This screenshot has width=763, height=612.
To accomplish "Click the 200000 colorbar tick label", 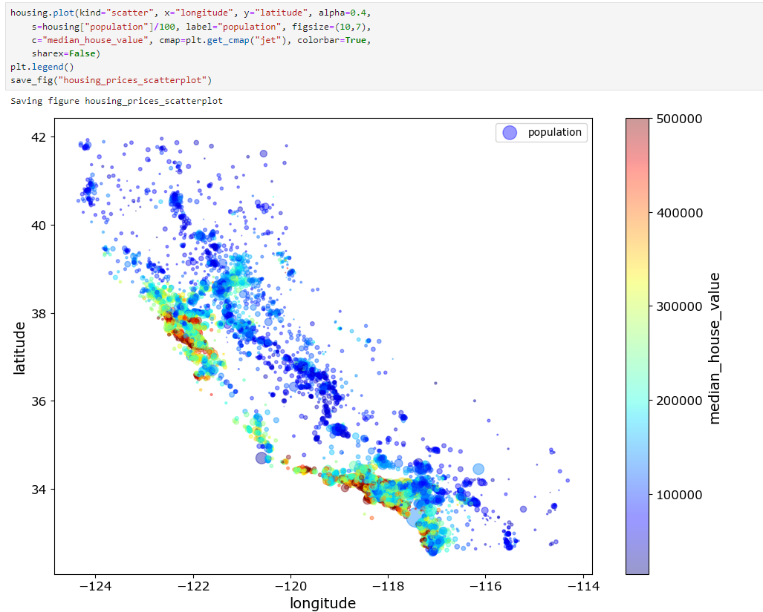I will coord(679,401).
